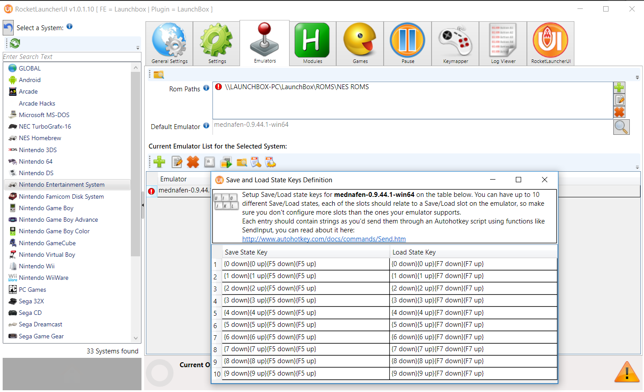Remove emulator with the orange X
Viewport: 644px width, 392px height.
193,162
